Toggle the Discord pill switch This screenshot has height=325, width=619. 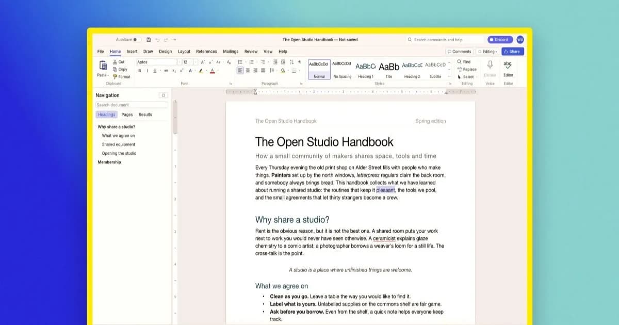(500, 40)
